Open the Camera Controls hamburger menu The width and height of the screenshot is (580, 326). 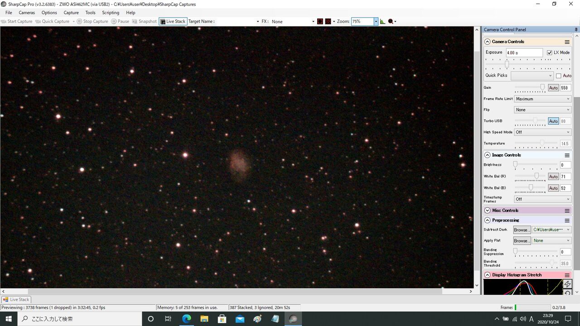click(x=567, y=42)
